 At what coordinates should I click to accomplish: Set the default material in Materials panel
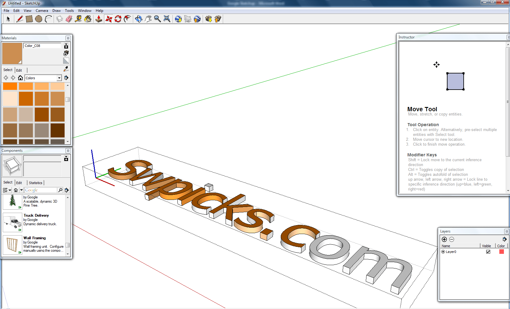tap(66, 61)
